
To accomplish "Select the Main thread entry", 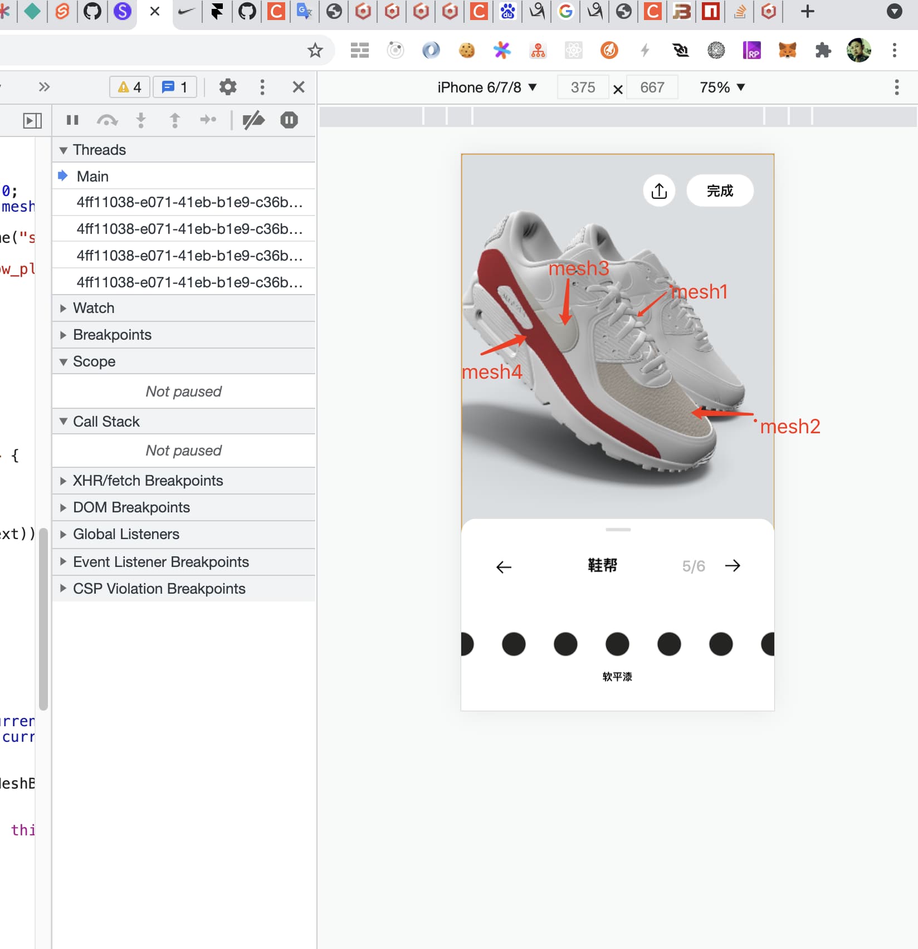I will point(92,177).
